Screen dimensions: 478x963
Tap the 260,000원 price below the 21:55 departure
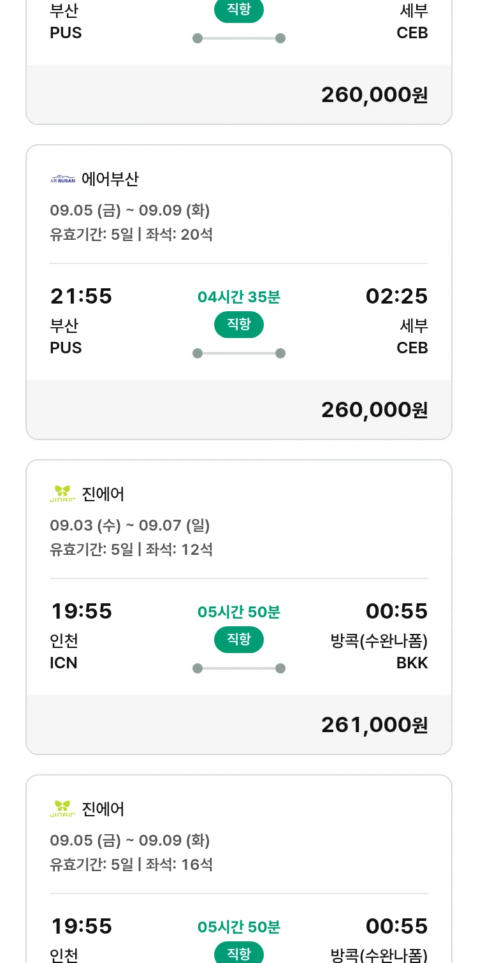click(x=374, y=409)
